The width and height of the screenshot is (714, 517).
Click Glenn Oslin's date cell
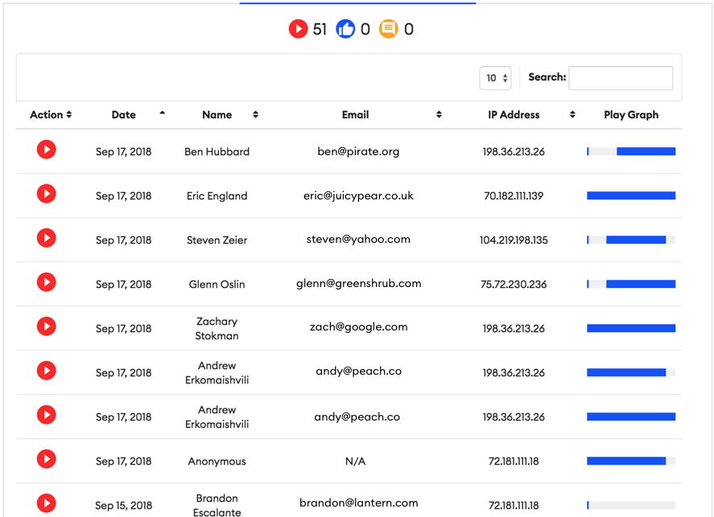pyautogui.click(x=123, y=284)
